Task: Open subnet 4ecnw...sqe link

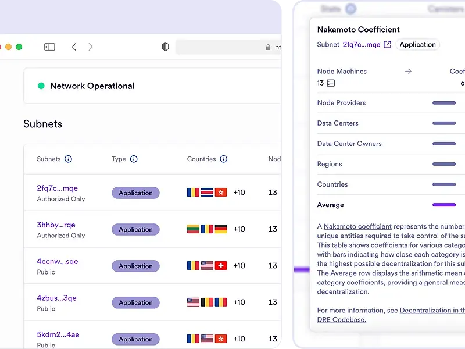Action: [x=57, y=262]
